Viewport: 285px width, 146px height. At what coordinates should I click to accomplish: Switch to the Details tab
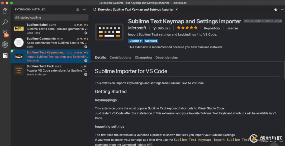pos(100,57)
